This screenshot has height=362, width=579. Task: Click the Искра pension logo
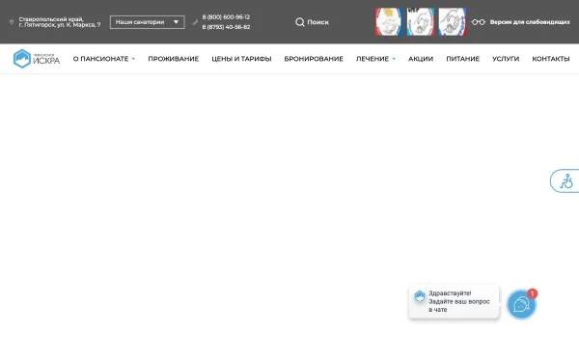tap(37, 59)
